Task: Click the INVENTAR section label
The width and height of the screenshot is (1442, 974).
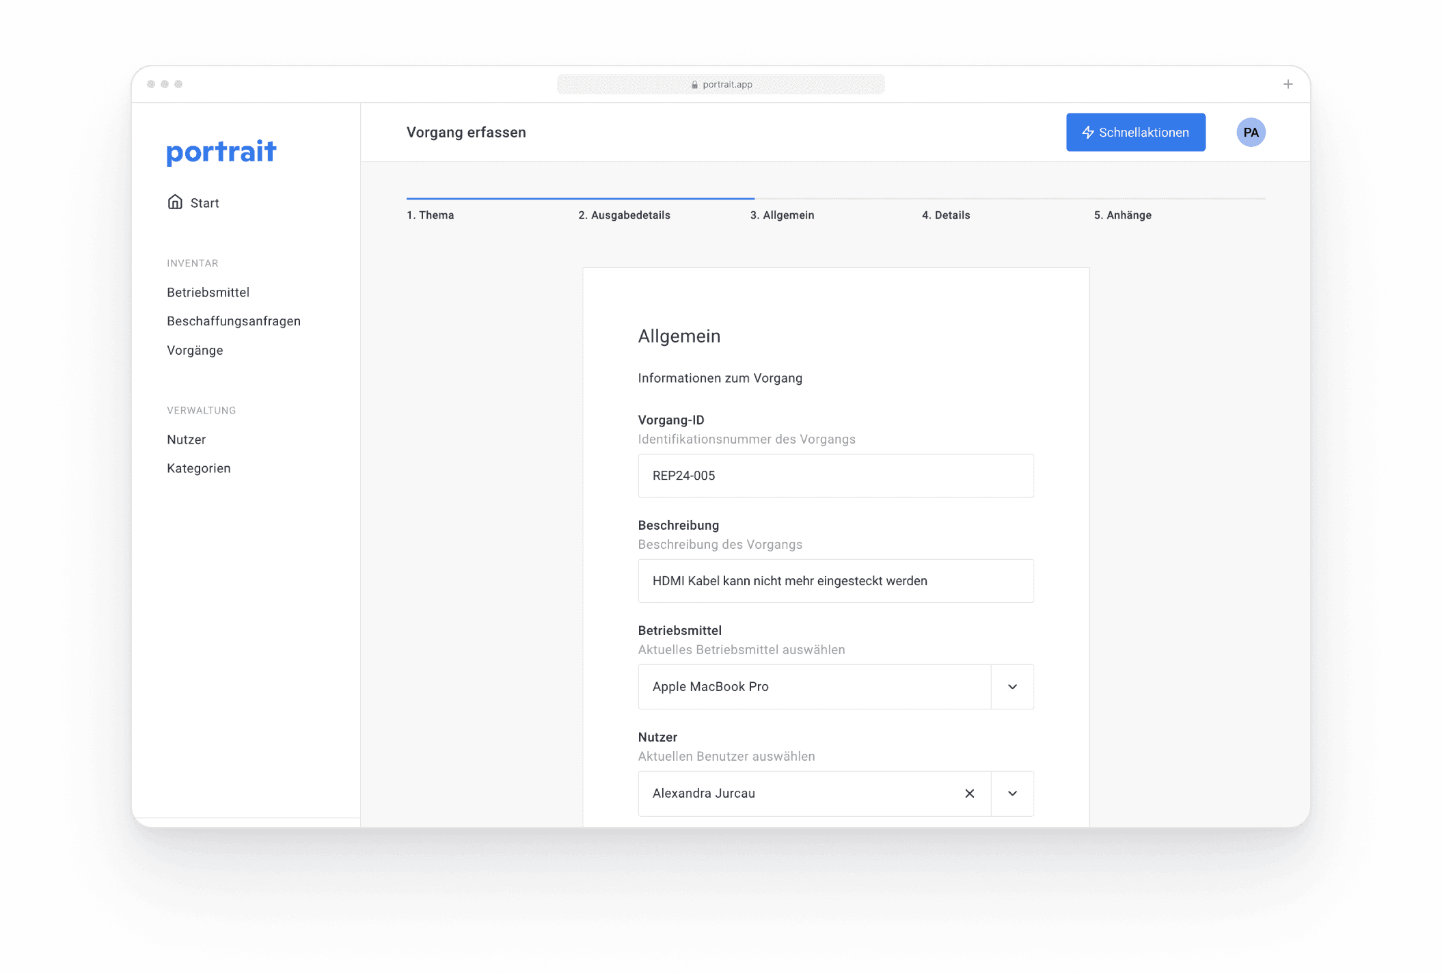Action: point(192,263)
